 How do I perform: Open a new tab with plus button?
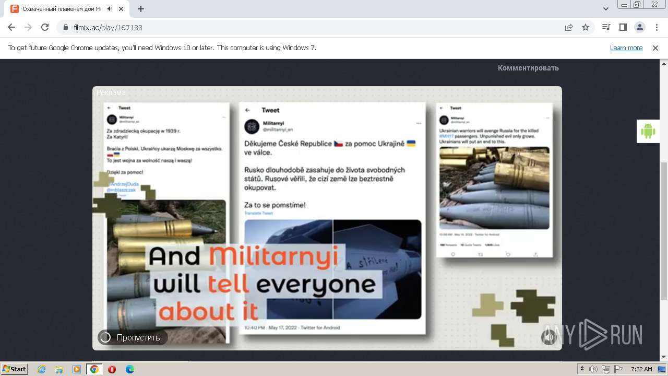click(141, 9)
